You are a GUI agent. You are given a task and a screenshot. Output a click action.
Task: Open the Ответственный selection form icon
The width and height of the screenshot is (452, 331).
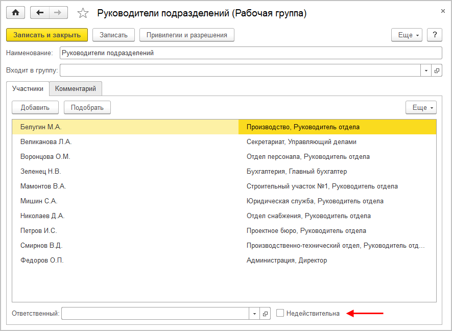[x=265, y=313]
